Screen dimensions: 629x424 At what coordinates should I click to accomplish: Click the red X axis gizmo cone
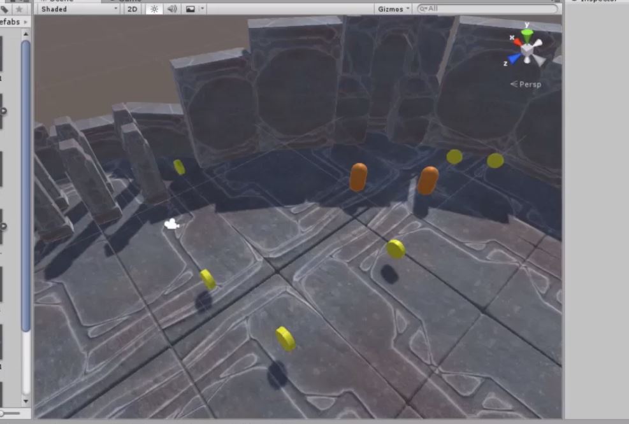pyautogui.click(x=517, y=41)
